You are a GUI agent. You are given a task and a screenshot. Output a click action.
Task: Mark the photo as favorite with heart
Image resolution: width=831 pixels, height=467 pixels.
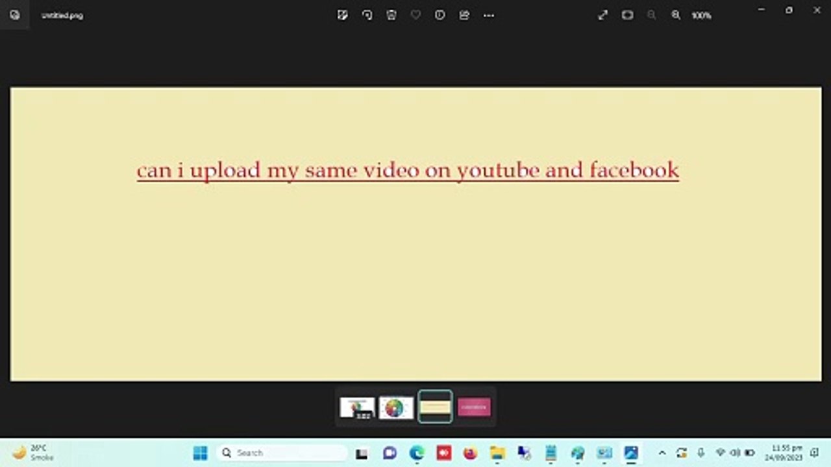point(415,15)
